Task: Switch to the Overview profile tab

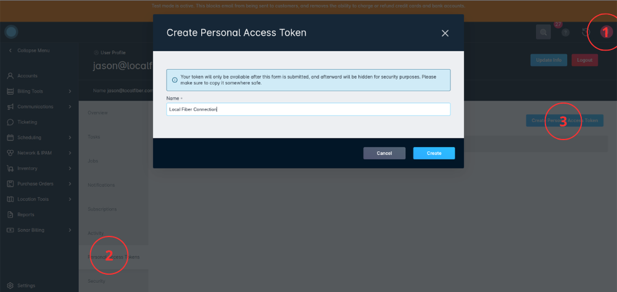Action: tap(114, 113)
